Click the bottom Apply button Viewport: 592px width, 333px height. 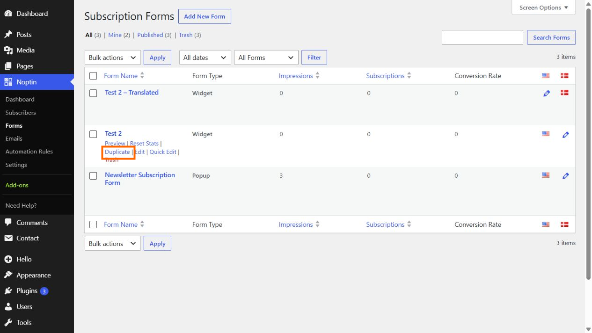click(x=157, y=244)
